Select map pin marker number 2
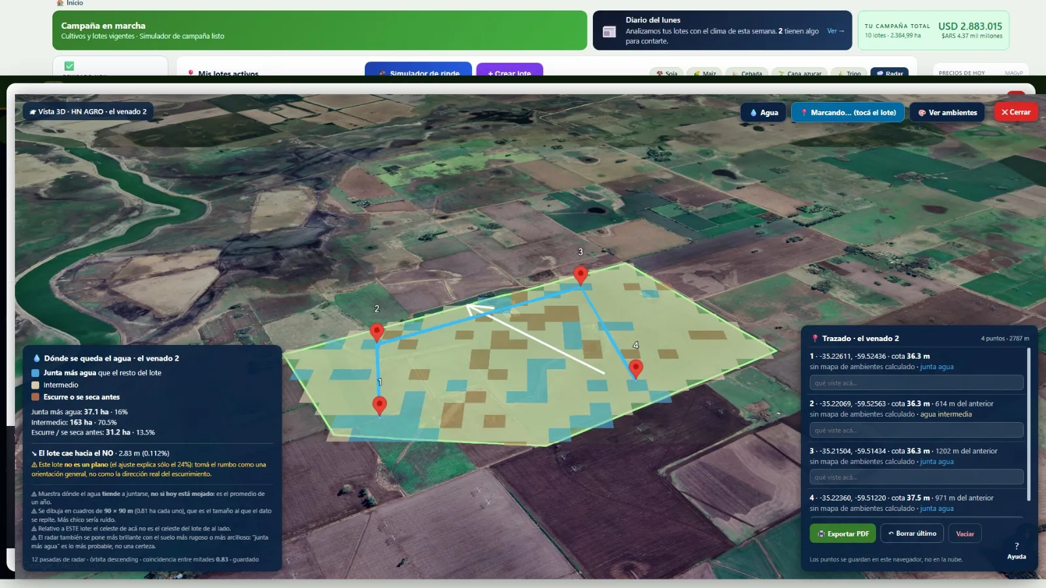The image size is (1046, 588). (x=377, y=332)
